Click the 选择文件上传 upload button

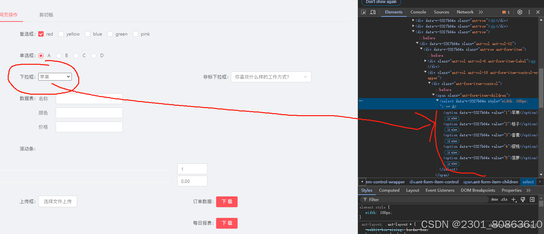tap(58, 201)
